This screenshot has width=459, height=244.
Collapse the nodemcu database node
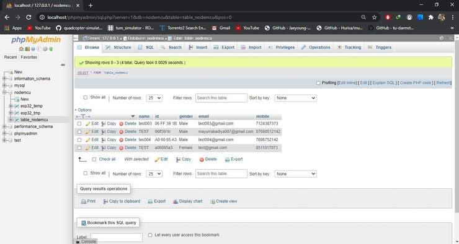click(x=4, y=92)
